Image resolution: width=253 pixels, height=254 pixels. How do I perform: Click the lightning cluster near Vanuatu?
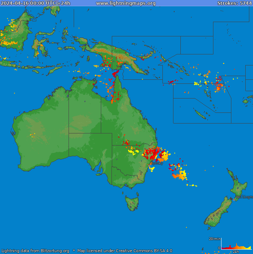[219, 84]
